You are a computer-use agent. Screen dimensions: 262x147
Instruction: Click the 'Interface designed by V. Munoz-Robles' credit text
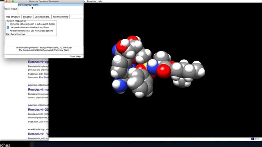pos(44,48)
